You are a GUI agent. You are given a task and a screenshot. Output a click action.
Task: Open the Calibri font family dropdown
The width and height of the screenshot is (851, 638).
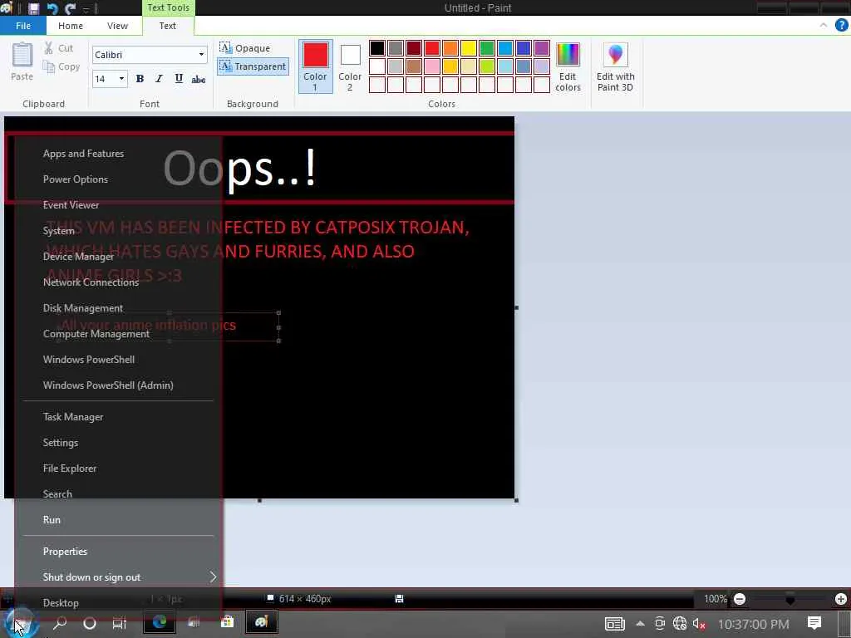point(201,55)
